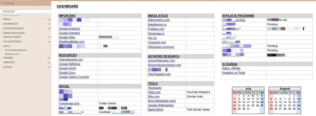
Task: Click July 4 in the calendar
Action: coord(253,96)
